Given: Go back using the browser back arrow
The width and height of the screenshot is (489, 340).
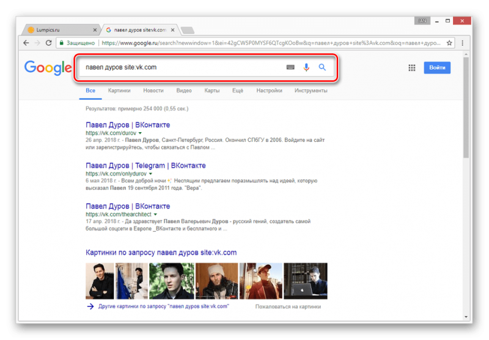Looking at the screenshot, I should pyautogui.click(x=26, y=43).
